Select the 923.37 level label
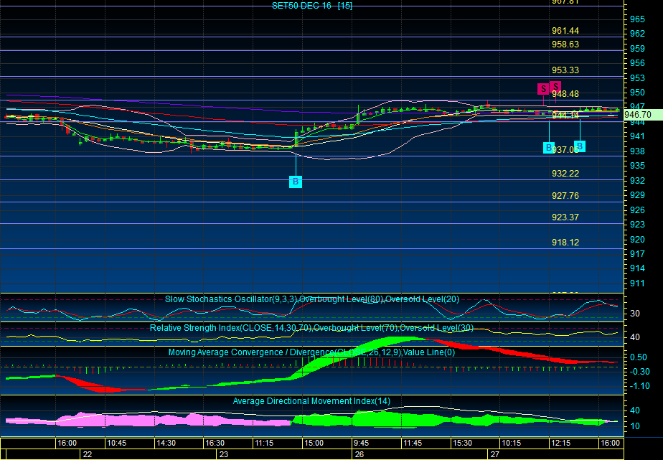Image resolution: width=663 pixels, height=460 pixels. pyautogui.click(x=565, y=217)
